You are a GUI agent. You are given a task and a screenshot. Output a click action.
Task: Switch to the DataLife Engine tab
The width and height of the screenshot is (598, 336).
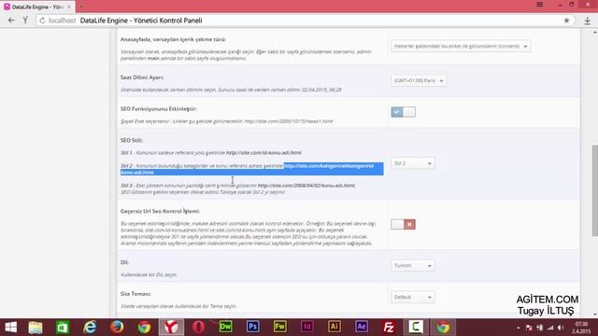pyautogui.click(x=37, y=7)
